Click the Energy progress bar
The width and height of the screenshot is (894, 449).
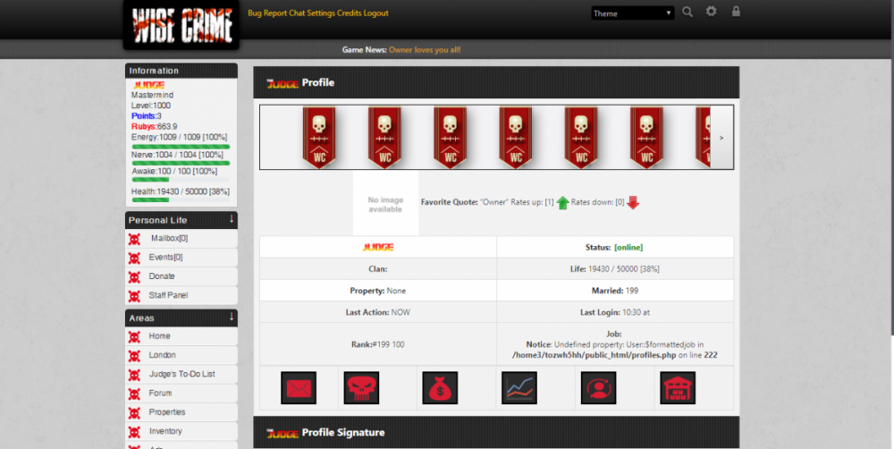coord(181,147)
